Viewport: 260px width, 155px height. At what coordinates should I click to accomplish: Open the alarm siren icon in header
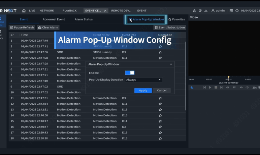pyautogui.click(x=194, y=11)
